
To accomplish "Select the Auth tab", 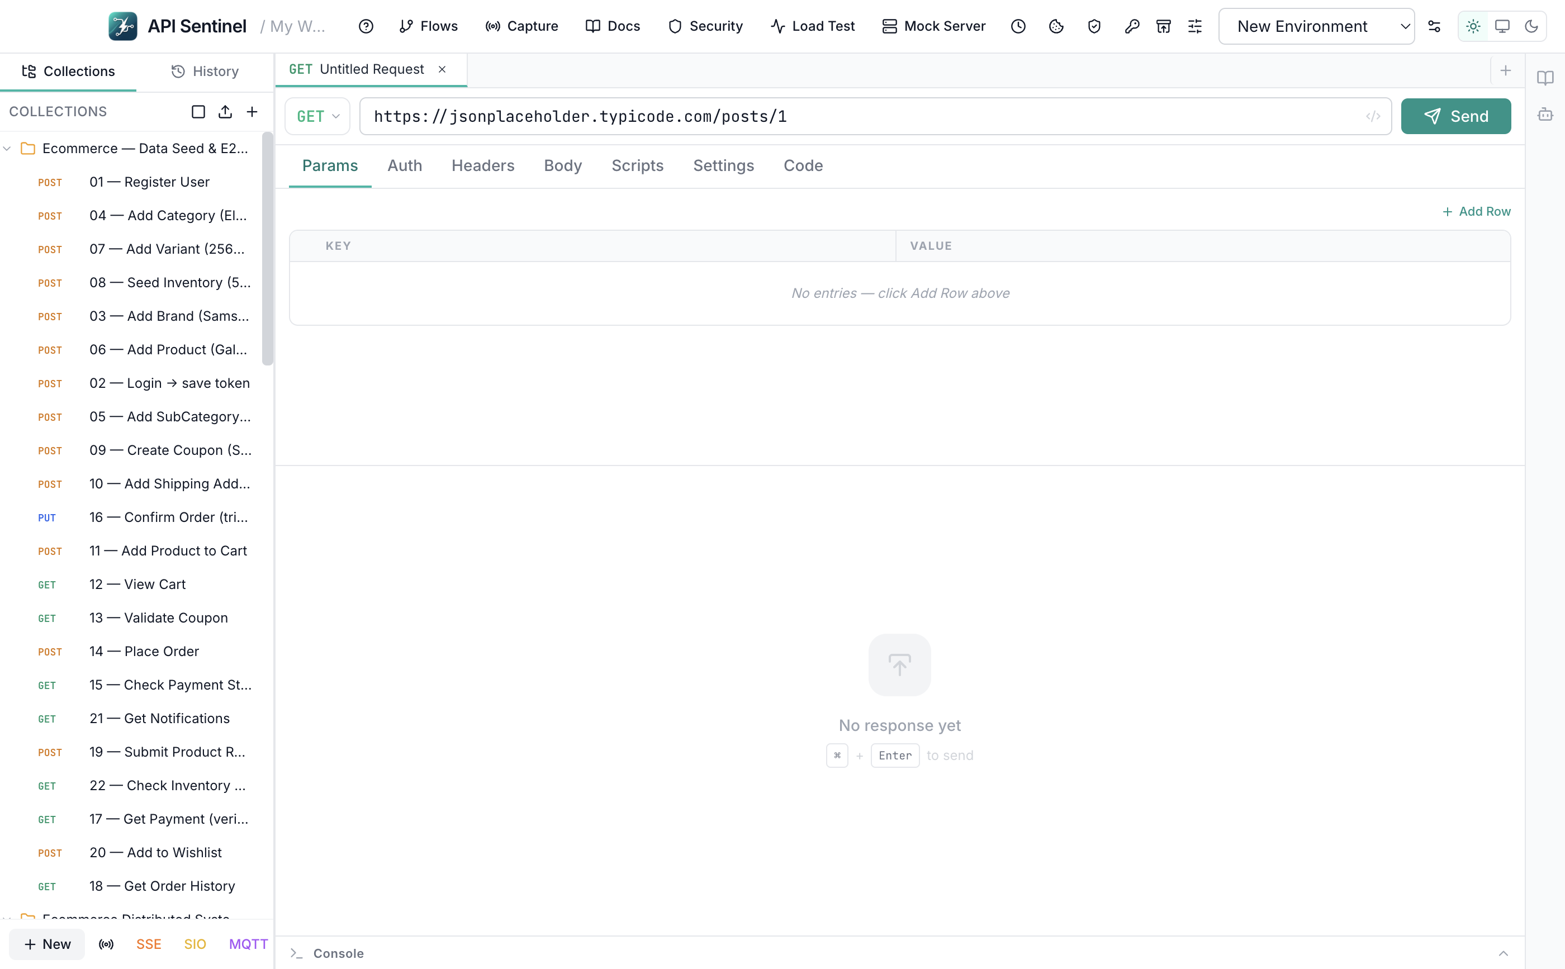I will (405, 165).
